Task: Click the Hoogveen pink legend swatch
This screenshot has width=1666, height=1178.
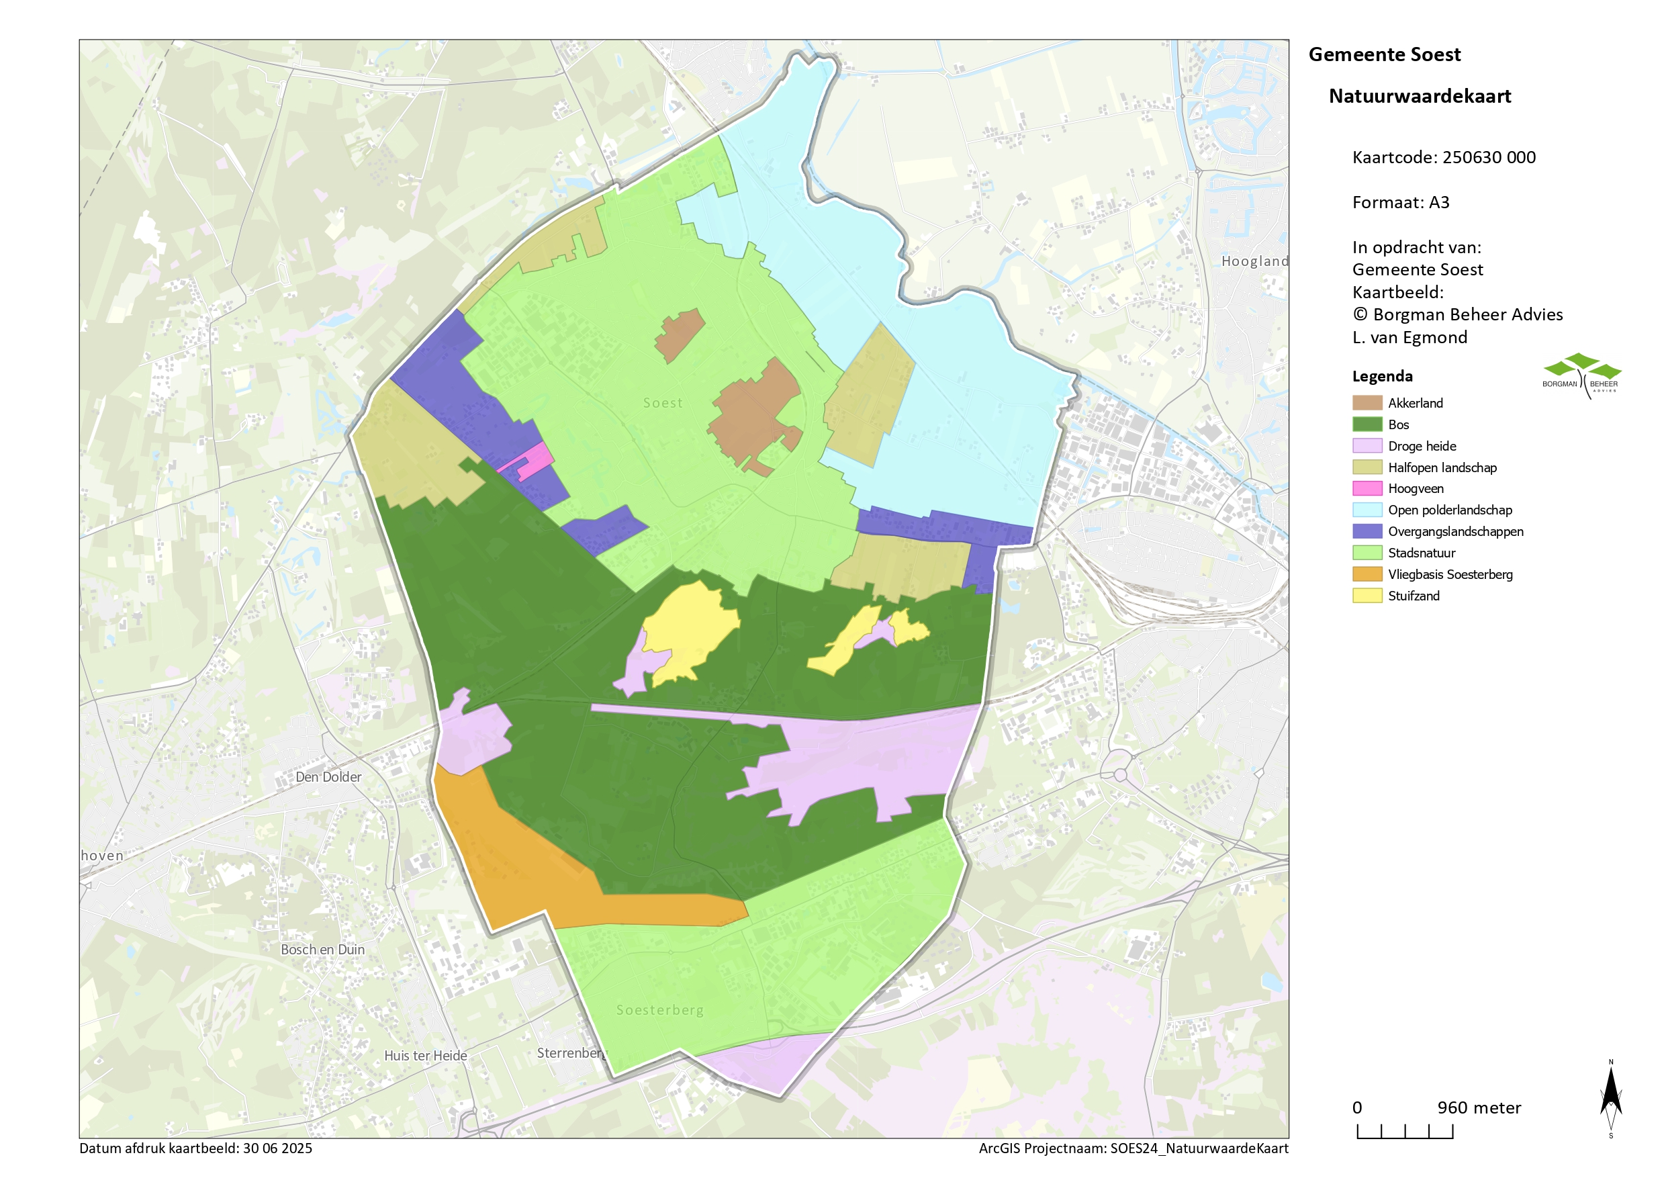Action: click(1367, 488)
